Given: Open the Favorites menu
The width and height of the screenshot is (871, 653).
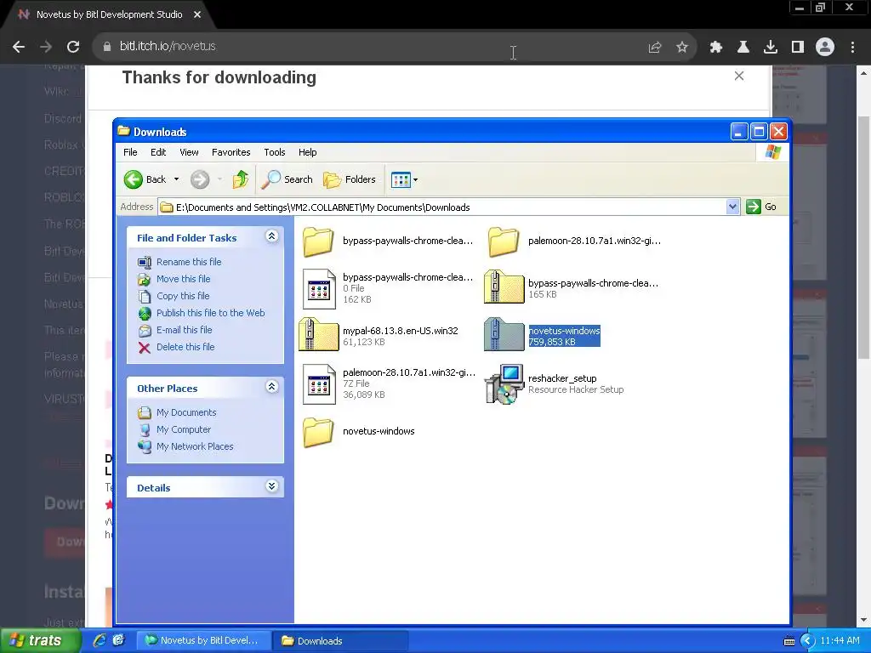Looking at the screenshot, I should (x=231, y=152).
